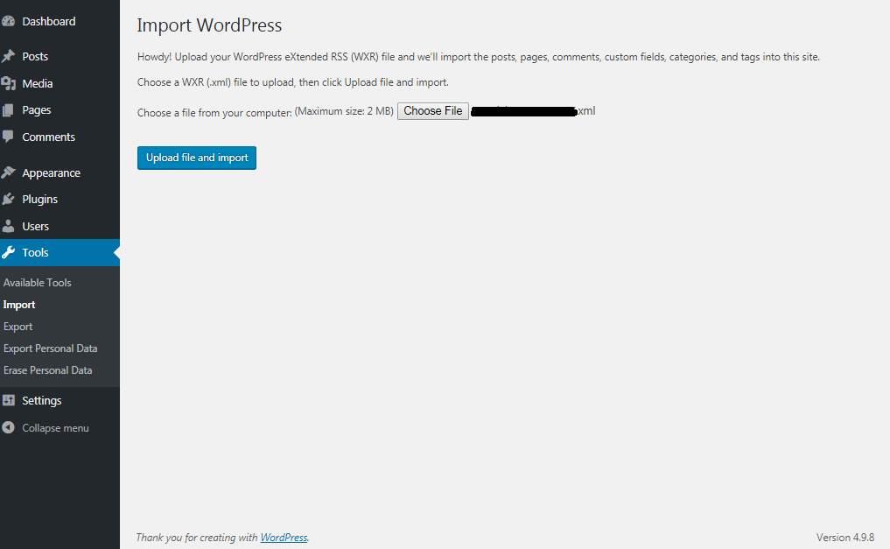
Task: Click the Import WordPress page heading
Action: point(209,25)
